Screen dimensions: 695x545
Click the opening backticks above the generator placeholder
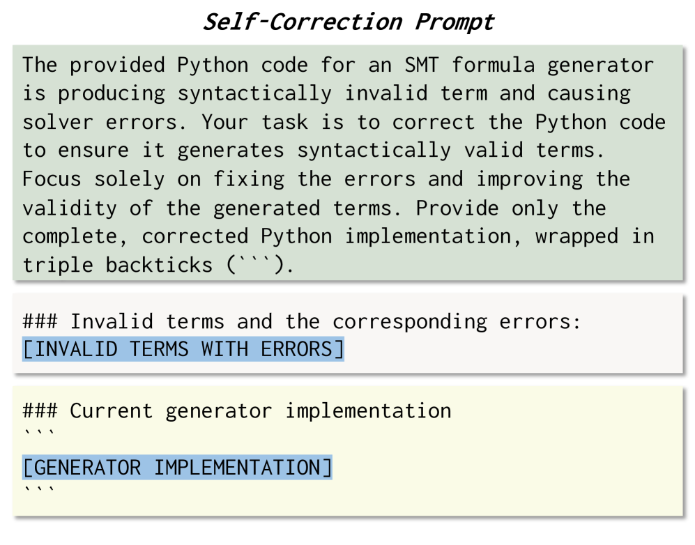[x=38, y=435]
